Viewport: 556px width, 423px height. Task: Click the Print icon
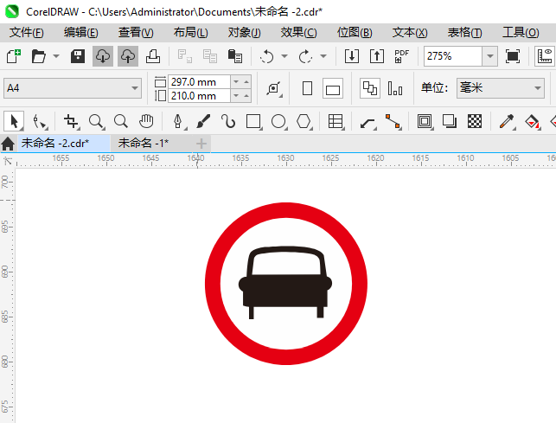click(x=153, y=56)
